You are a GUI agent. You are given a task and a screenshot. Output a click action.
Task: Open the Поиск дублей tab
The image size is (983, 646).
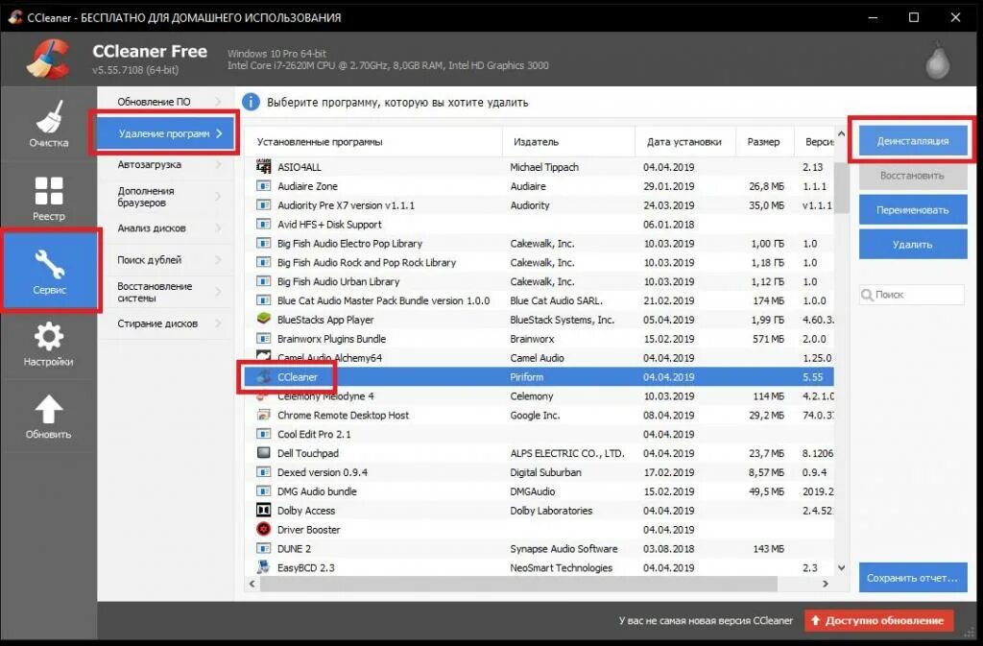coord(165,260)
